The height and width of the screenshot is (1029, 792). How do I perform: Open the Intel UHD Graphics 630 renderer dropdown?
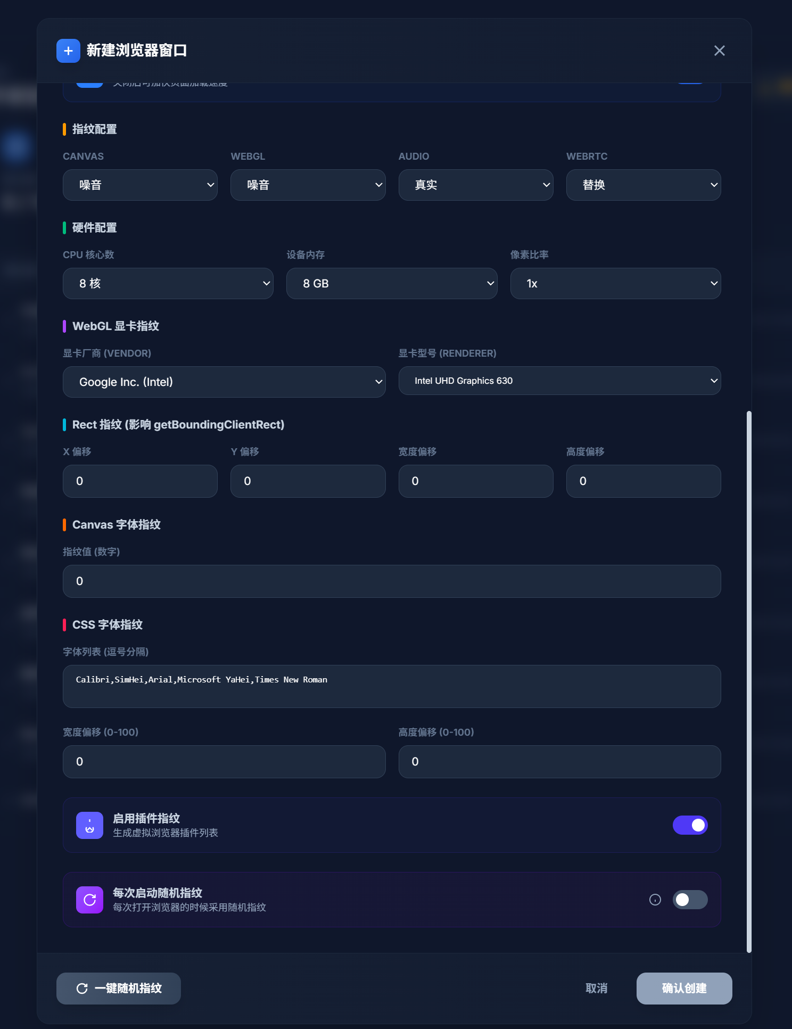559,381
